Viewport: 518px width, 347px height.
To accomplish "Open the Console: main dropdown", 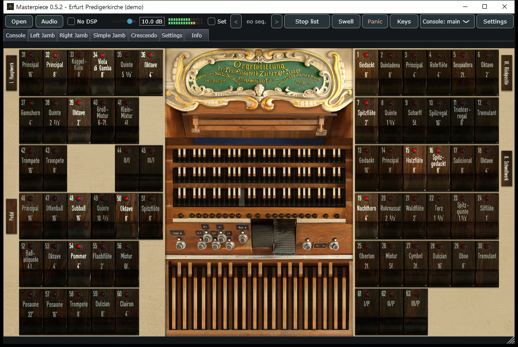I will coord(447,22).
